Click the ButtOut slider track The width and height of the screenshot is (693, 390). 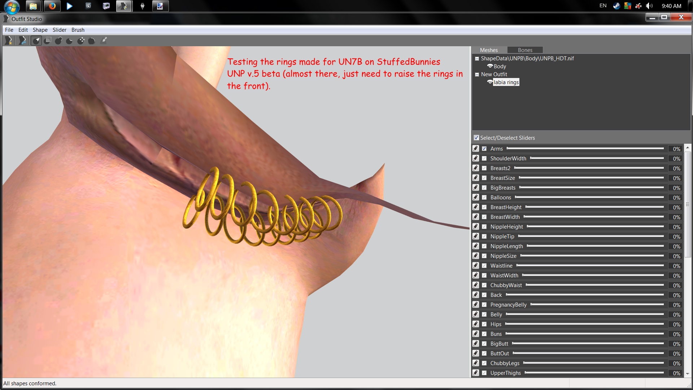click(x=588, y=353)
